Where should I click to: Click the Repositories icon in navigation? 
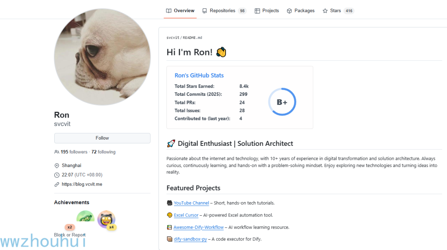coord(204,11)
